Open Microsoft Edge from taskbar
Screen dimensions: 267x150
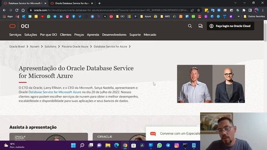(x=116, y=145)
